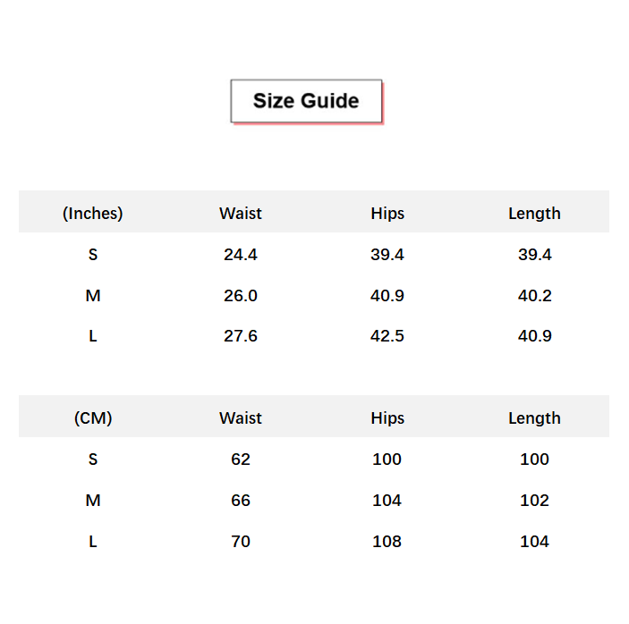629x624 pixels.
Task: Select the (CM) header cell
Action: point(93,418)
